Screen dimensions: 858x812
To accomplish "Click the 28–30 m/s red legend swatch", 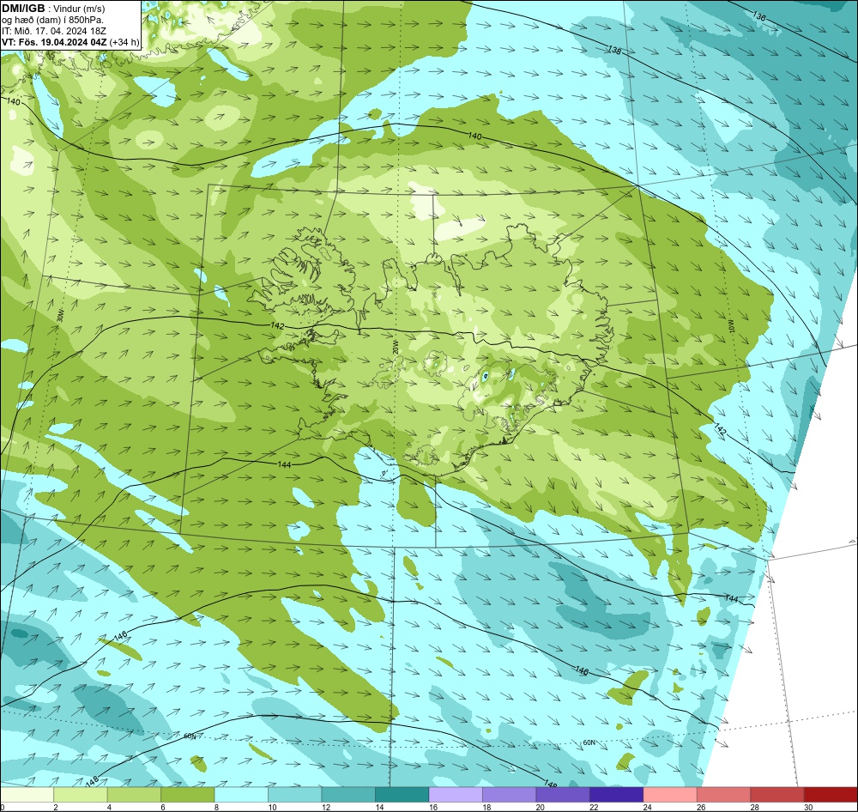I will (777, 795).
